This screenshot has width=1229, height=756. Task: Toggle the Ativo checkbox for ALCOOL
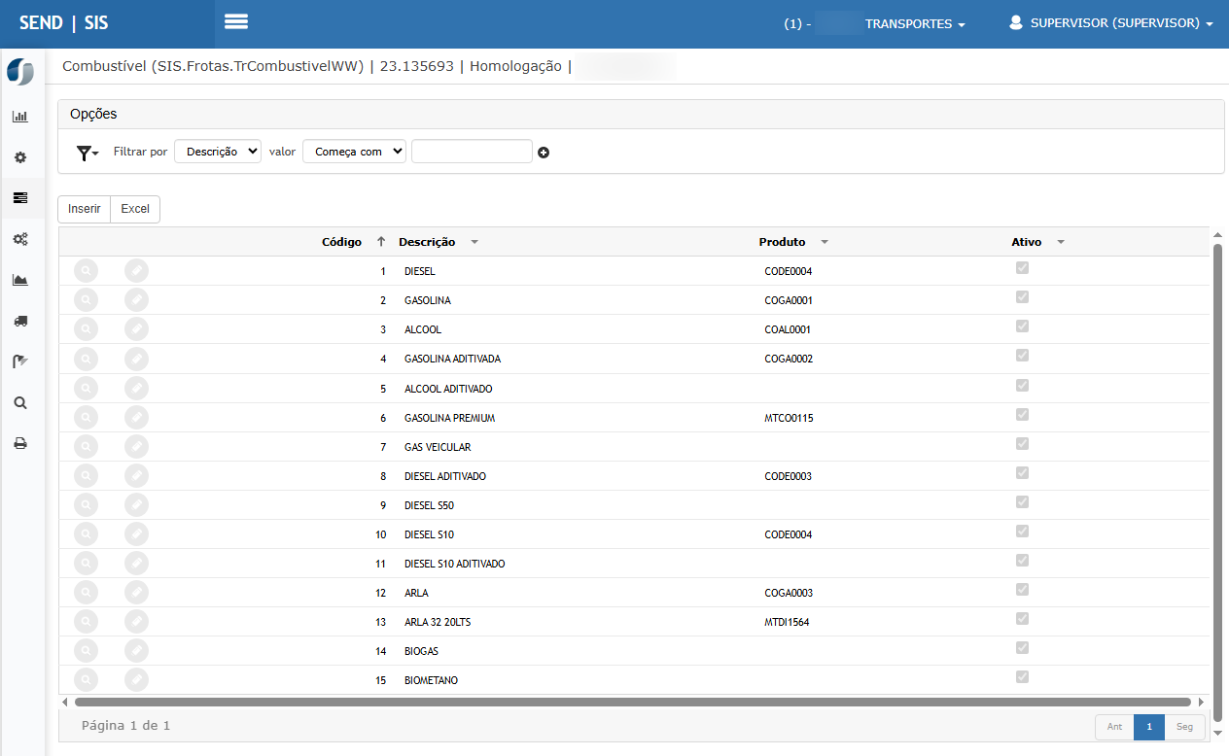click(x=1022, y=326)
